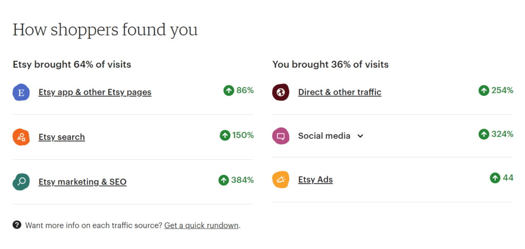This screenshot has width=525, height=249.
Task: Click the teal magnifying glass SEO icon
Action: click(21, 182)
